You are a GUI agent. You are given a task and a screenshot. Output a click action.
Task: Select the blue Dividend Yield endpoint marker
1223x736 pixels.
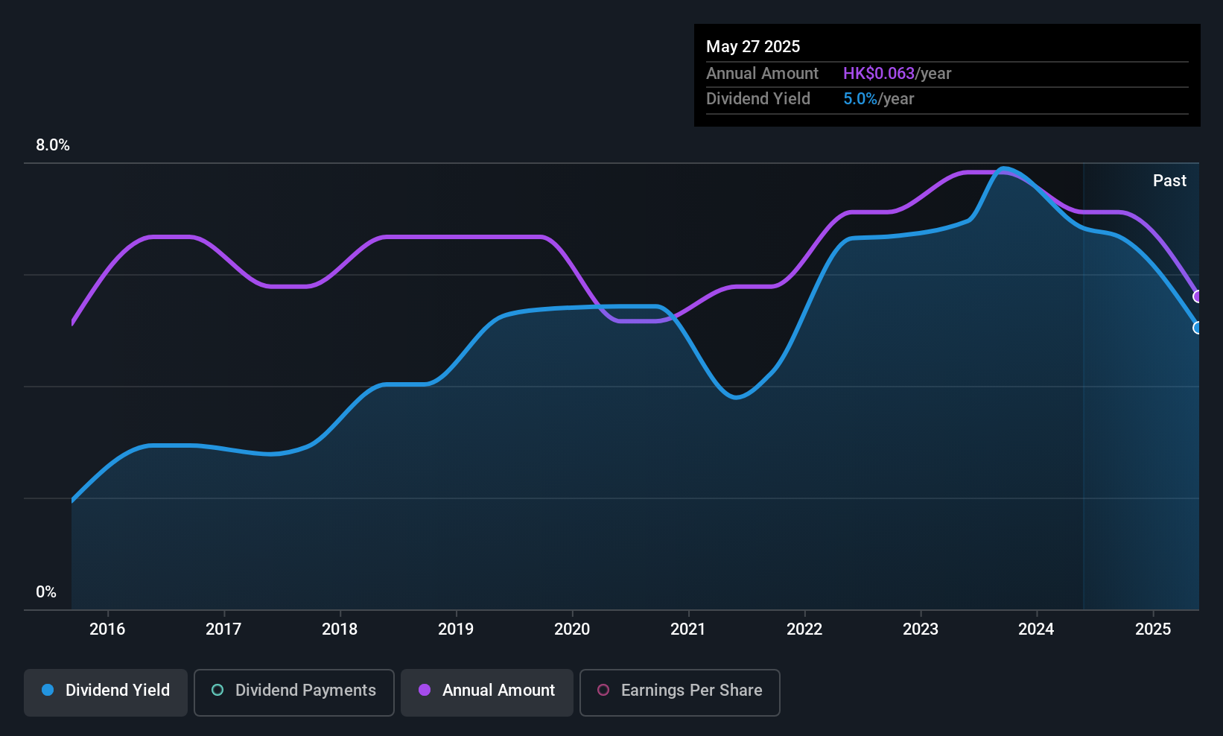1198,328
